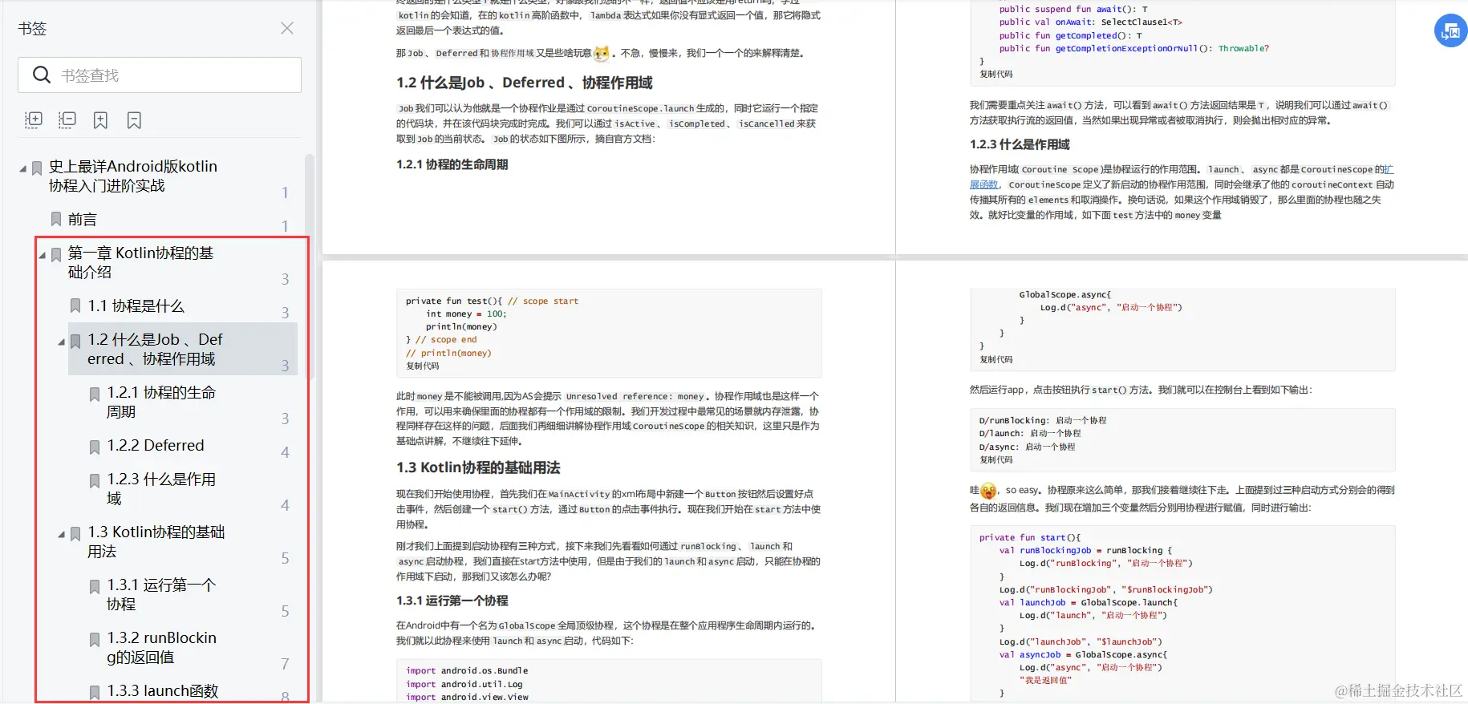Add a new bookmark icon

click(x=100, y=120)
